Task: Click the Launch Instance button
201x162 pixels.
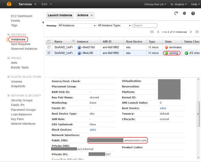Action: pos(60,15)
